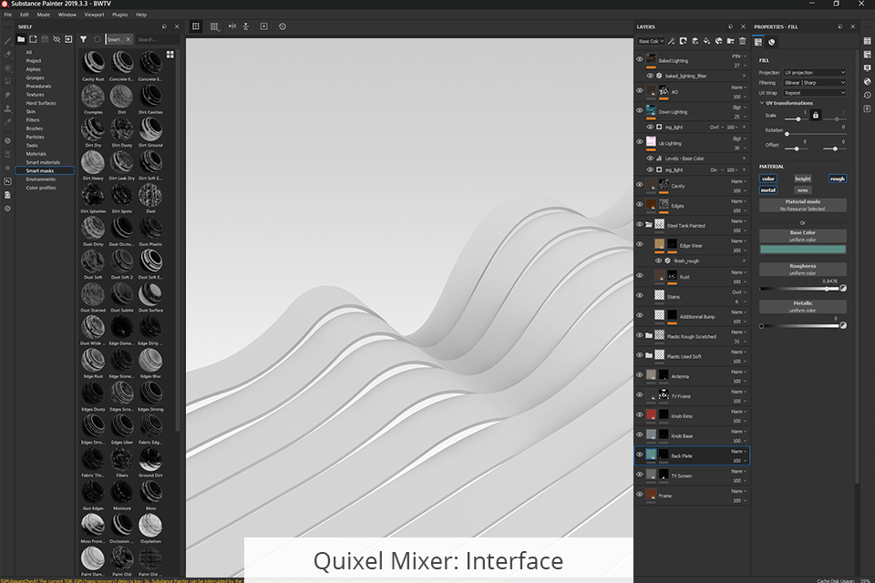875x583 pixels.
Task: Open the Projection dropdown
Action: point(815,73)
